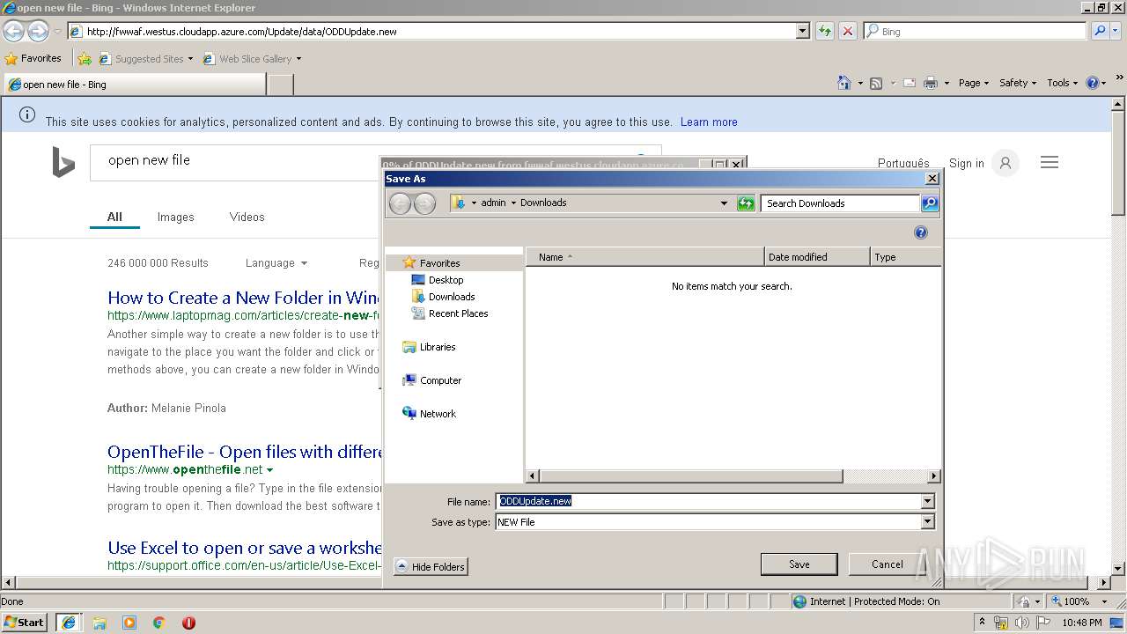
Task: Click the Bing search magnifier in IE toolbar
Action: point(1100,31)
